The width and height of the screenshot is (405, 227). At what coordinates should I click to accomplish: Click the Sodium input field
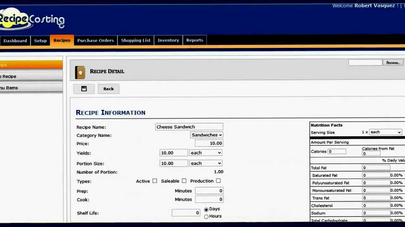pos(376,213)
